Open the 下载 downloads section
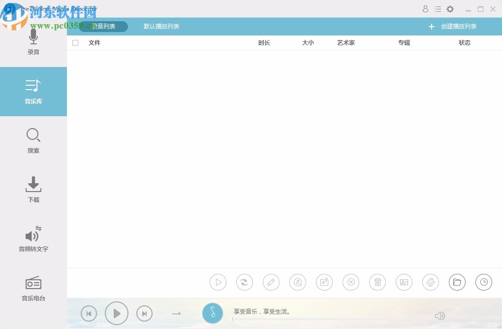The width and height of the screenshot is (502, 329). [x=33, y=190]
